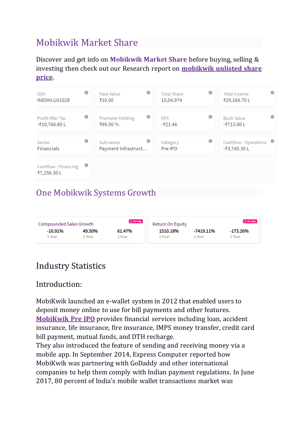Click the Book Value info icon

point(272,117)
